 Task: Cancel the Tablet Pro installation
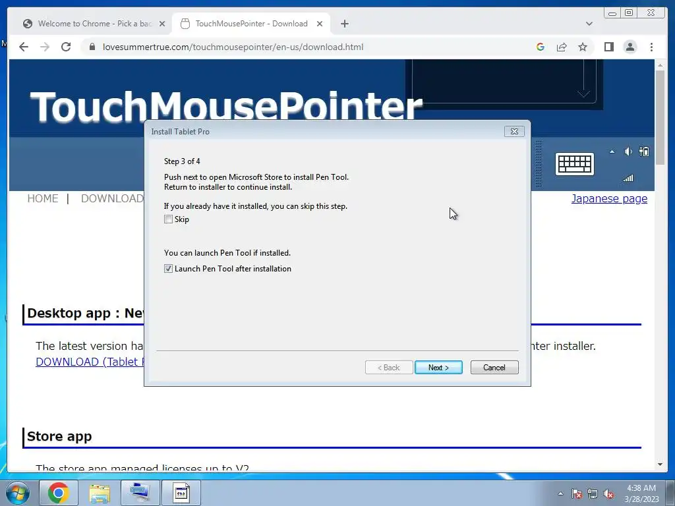coord(494,368)
